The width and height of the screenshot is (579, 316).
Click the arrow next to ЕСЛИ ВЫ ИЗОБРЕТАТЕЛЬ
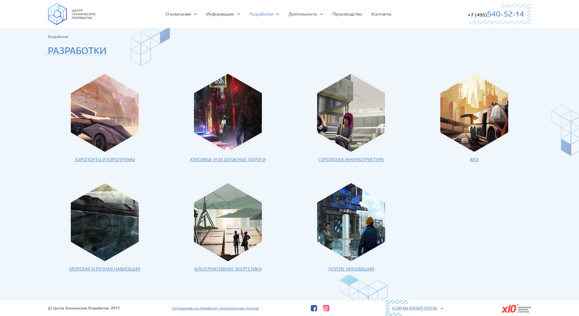click(x=442, y=309)
